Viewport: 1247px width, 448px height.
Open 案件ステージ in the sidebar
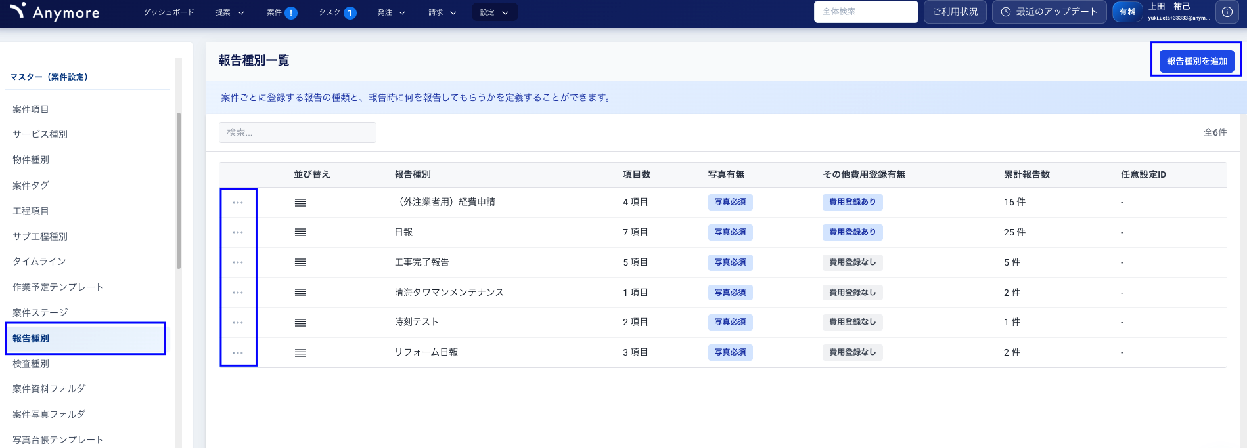[40, 312]
